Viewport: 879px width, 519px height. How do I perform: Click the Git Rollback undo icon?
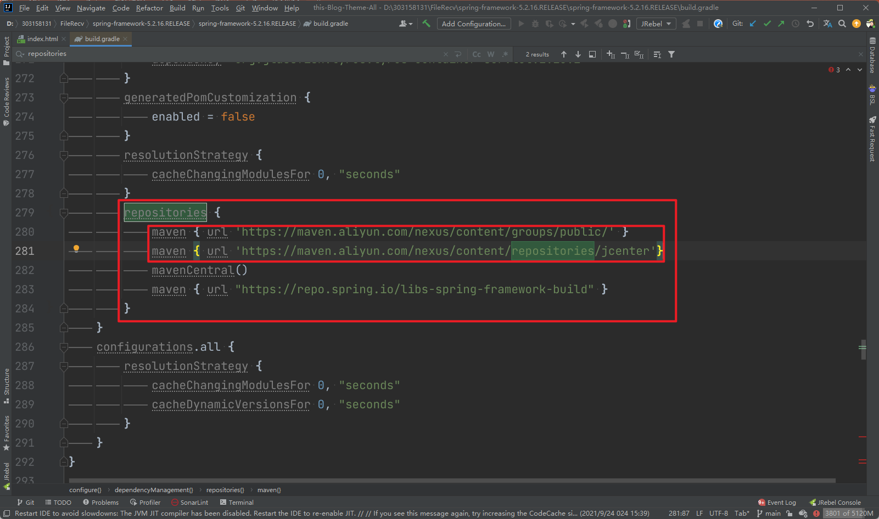pos(810,24)
